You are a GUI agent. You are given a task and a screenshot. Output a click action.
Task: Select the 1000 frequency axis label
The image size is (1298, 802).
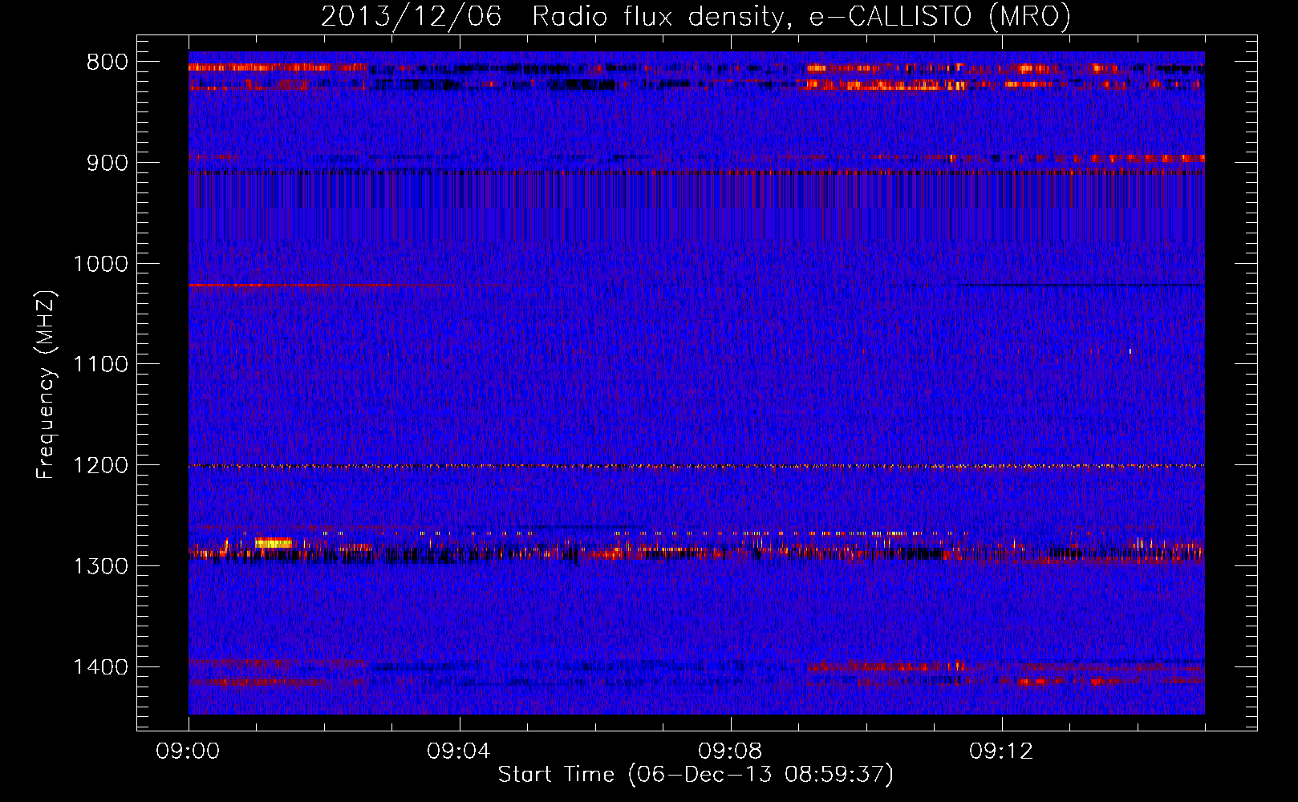(100, 264)
